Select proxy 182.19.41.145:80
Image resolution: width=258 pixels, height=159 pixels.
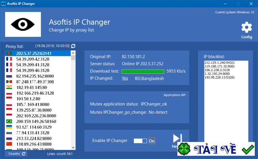click(38, 87)
